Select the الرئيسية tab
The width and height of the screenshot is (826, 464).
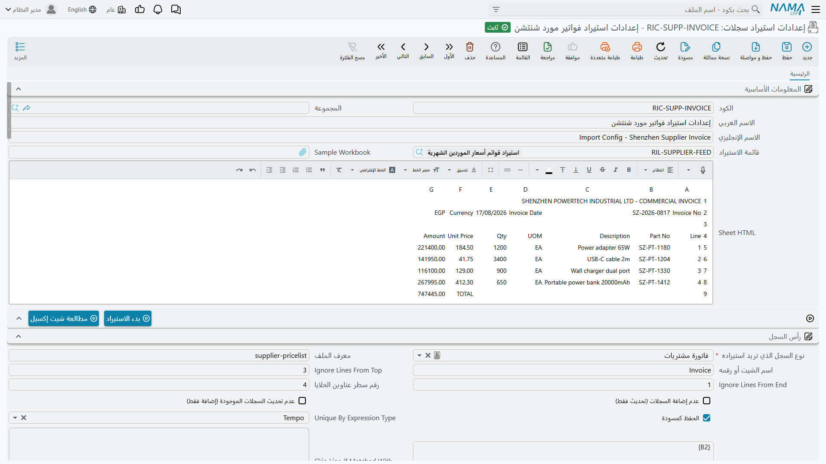(x=800, y=74)
